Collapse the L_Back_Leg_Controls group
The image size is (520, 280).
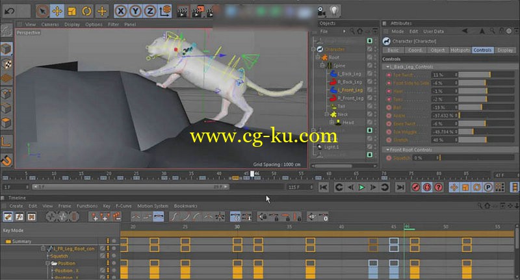(387, 67)
